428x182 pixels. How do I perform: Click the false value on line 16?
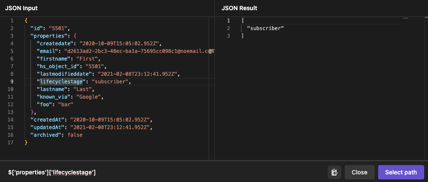(x=75, y=135)
